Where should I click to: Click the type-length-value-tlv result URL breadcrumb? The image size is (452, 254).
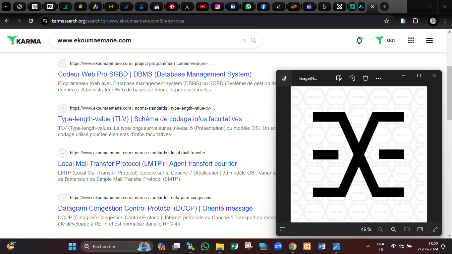(142, 108)
